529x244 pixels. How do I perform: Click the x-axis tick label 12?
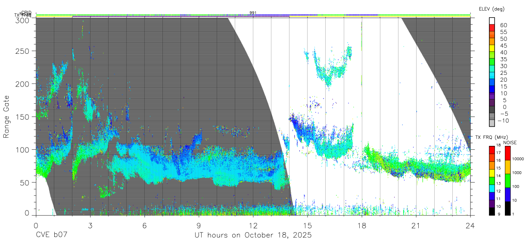253,225
